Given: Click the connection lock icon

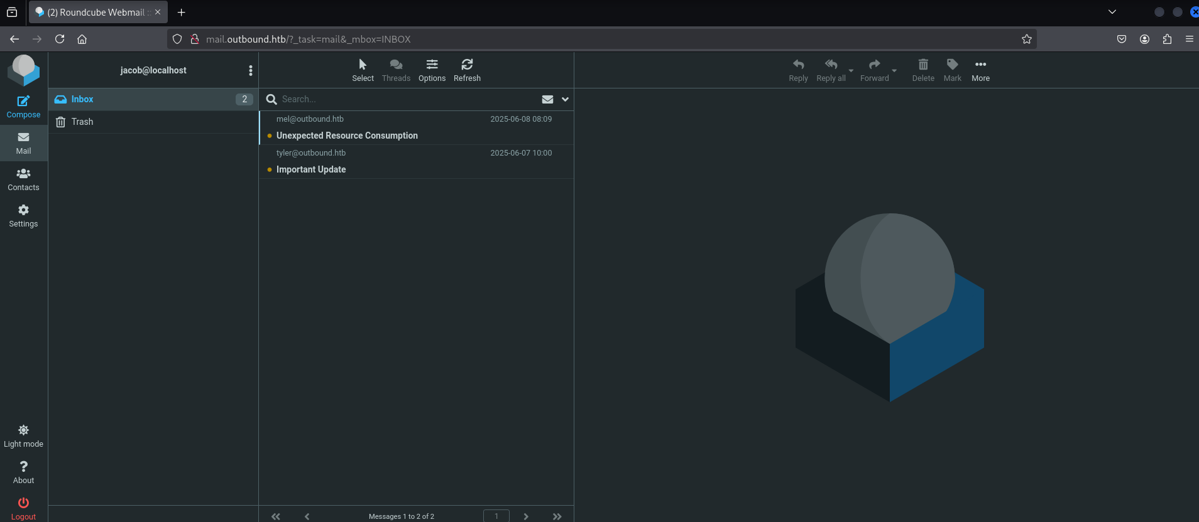Looking at the screenshot, I should [x=195, y=39].
